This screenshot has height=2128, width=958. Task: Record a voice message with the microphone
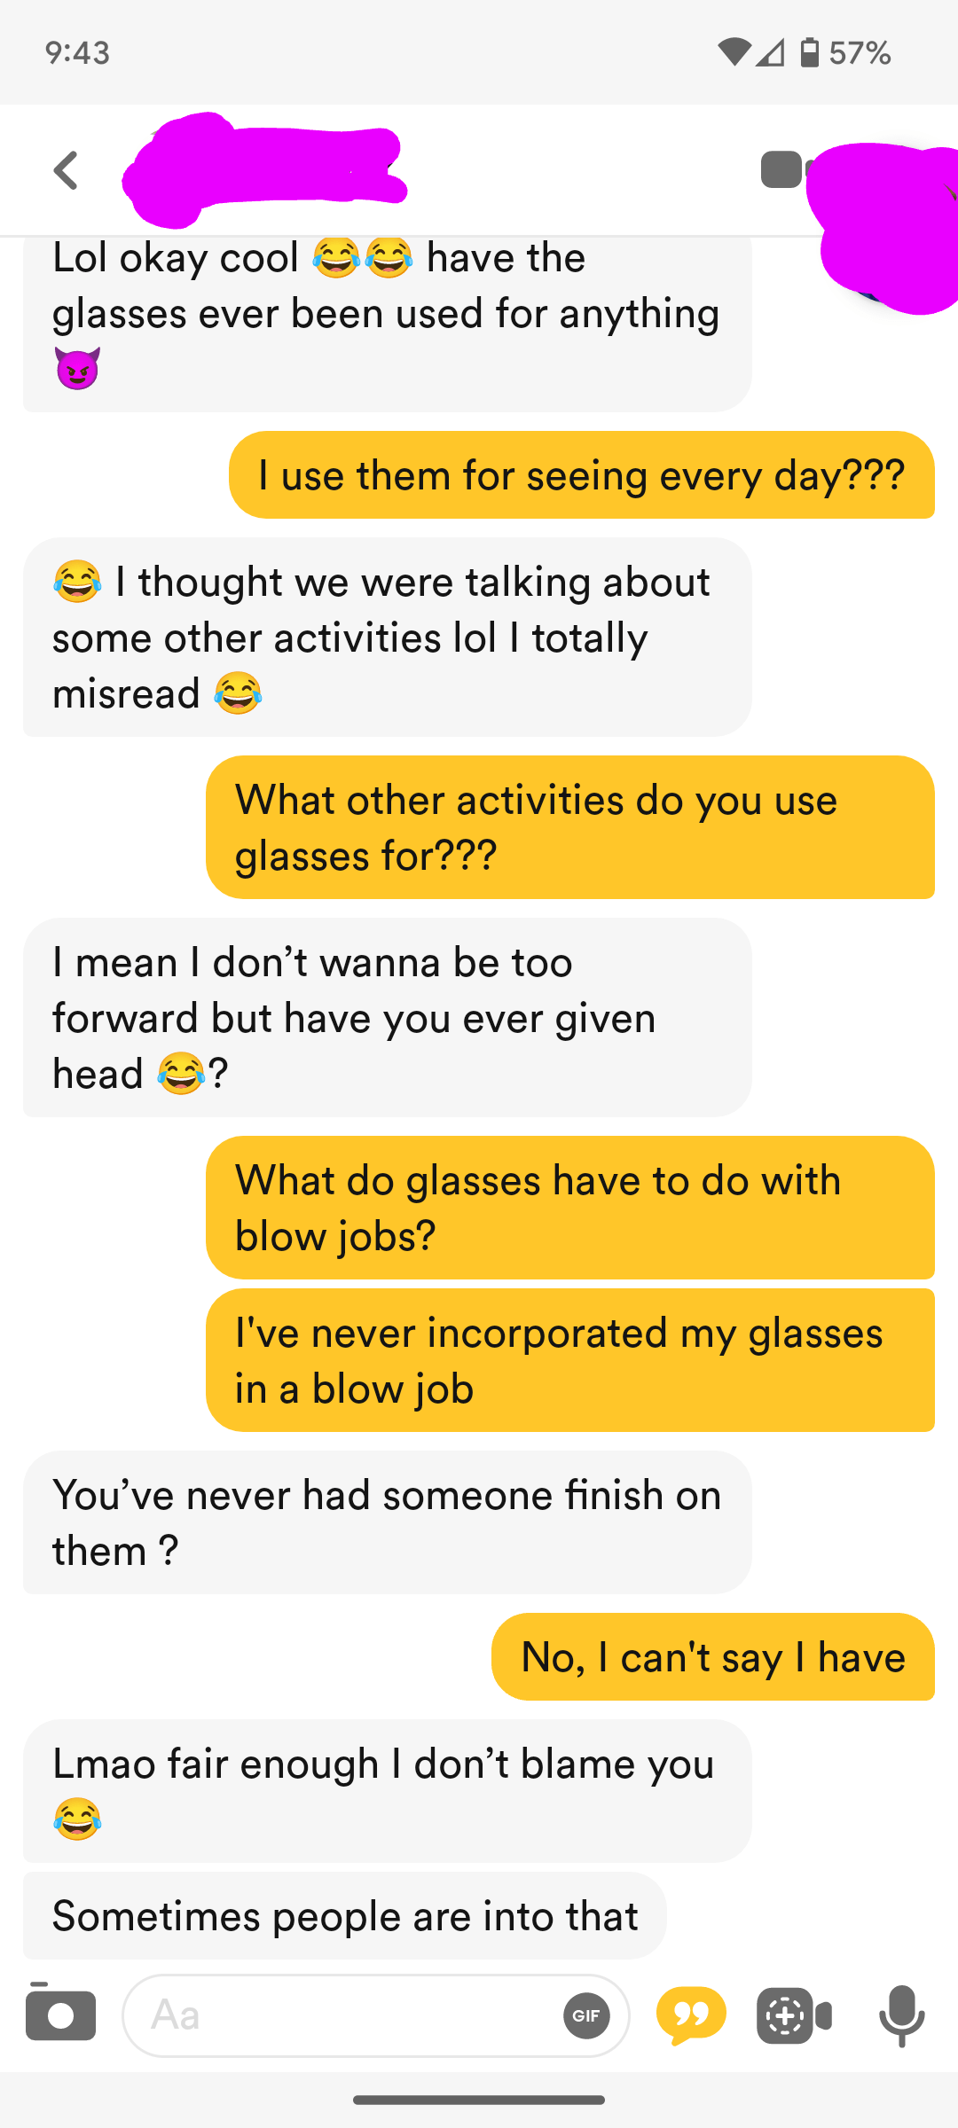click(901, 2015)
